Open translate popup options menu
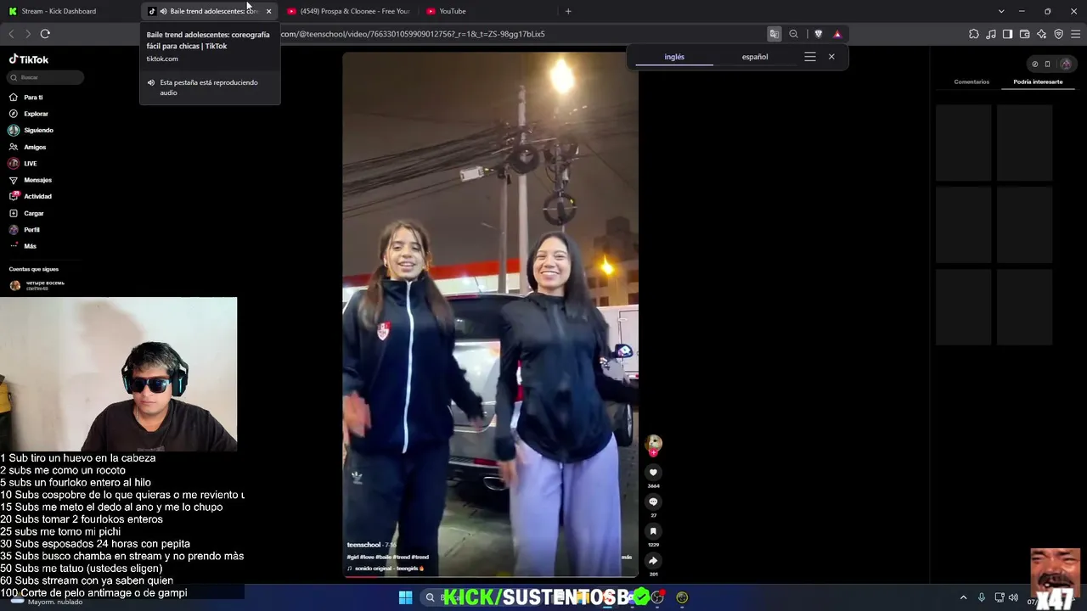This screenshot has width=1087, height=611. pos(810,57)
